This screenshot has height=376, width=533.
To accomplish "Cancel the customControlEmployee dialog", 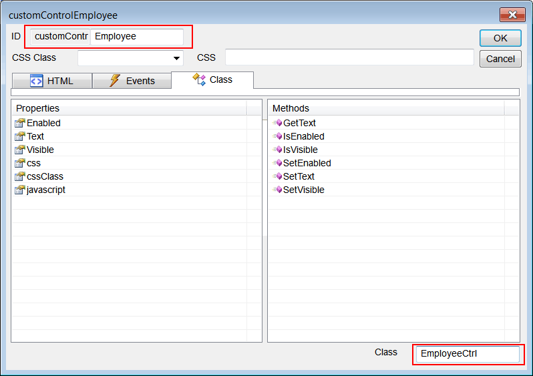I will pos(500,59).
